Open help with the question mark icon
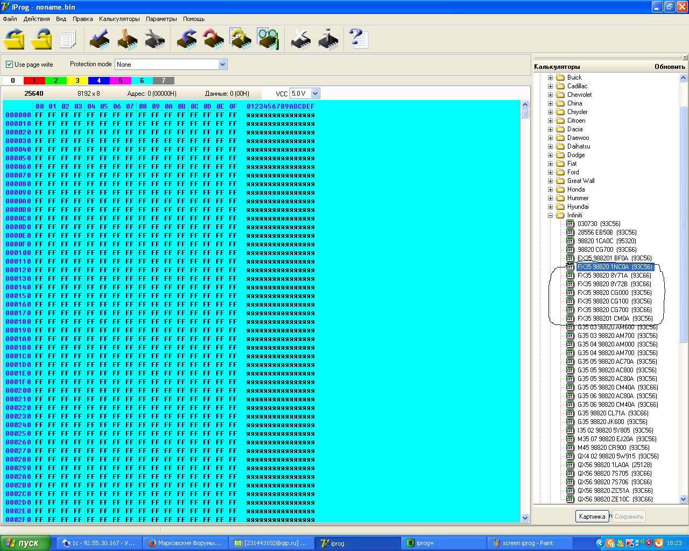 pyautogui.click(x=358, y=39)
